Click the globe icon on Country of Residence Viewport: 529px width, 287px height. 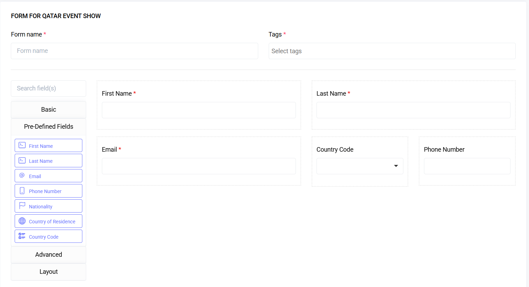(x=23, y=221)
